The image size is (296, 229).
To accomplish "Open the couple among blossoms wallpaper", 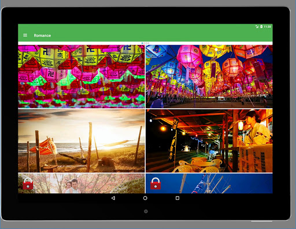I will click(82, 183).
